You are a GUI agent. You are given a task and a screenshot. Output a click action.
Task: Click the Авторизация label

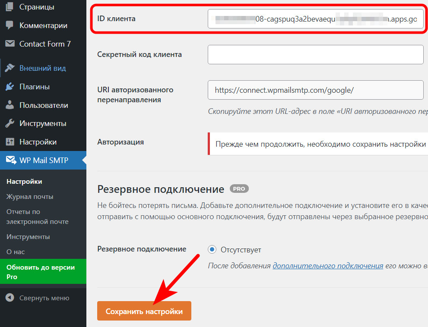point(120,142)
